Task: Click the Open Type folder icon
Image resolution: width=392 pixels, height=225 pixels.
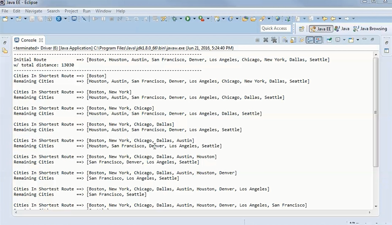Action: pyautogui.click(x=245, y=19)
